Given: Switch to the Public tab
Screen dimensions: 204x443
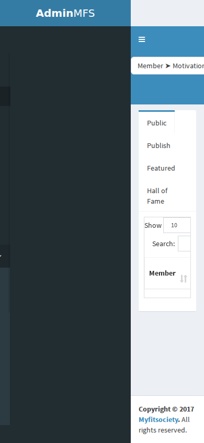Looking at the screenshot, I should click(157, 123).
